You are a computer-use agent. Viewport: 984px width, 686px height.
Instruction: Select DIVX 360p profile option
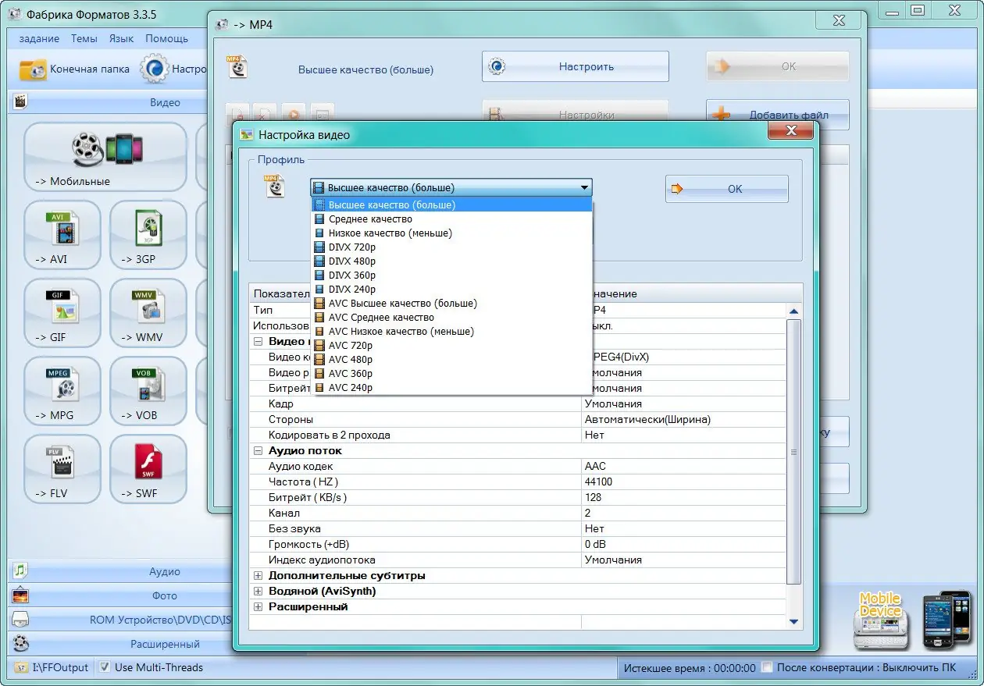[451, 275]
